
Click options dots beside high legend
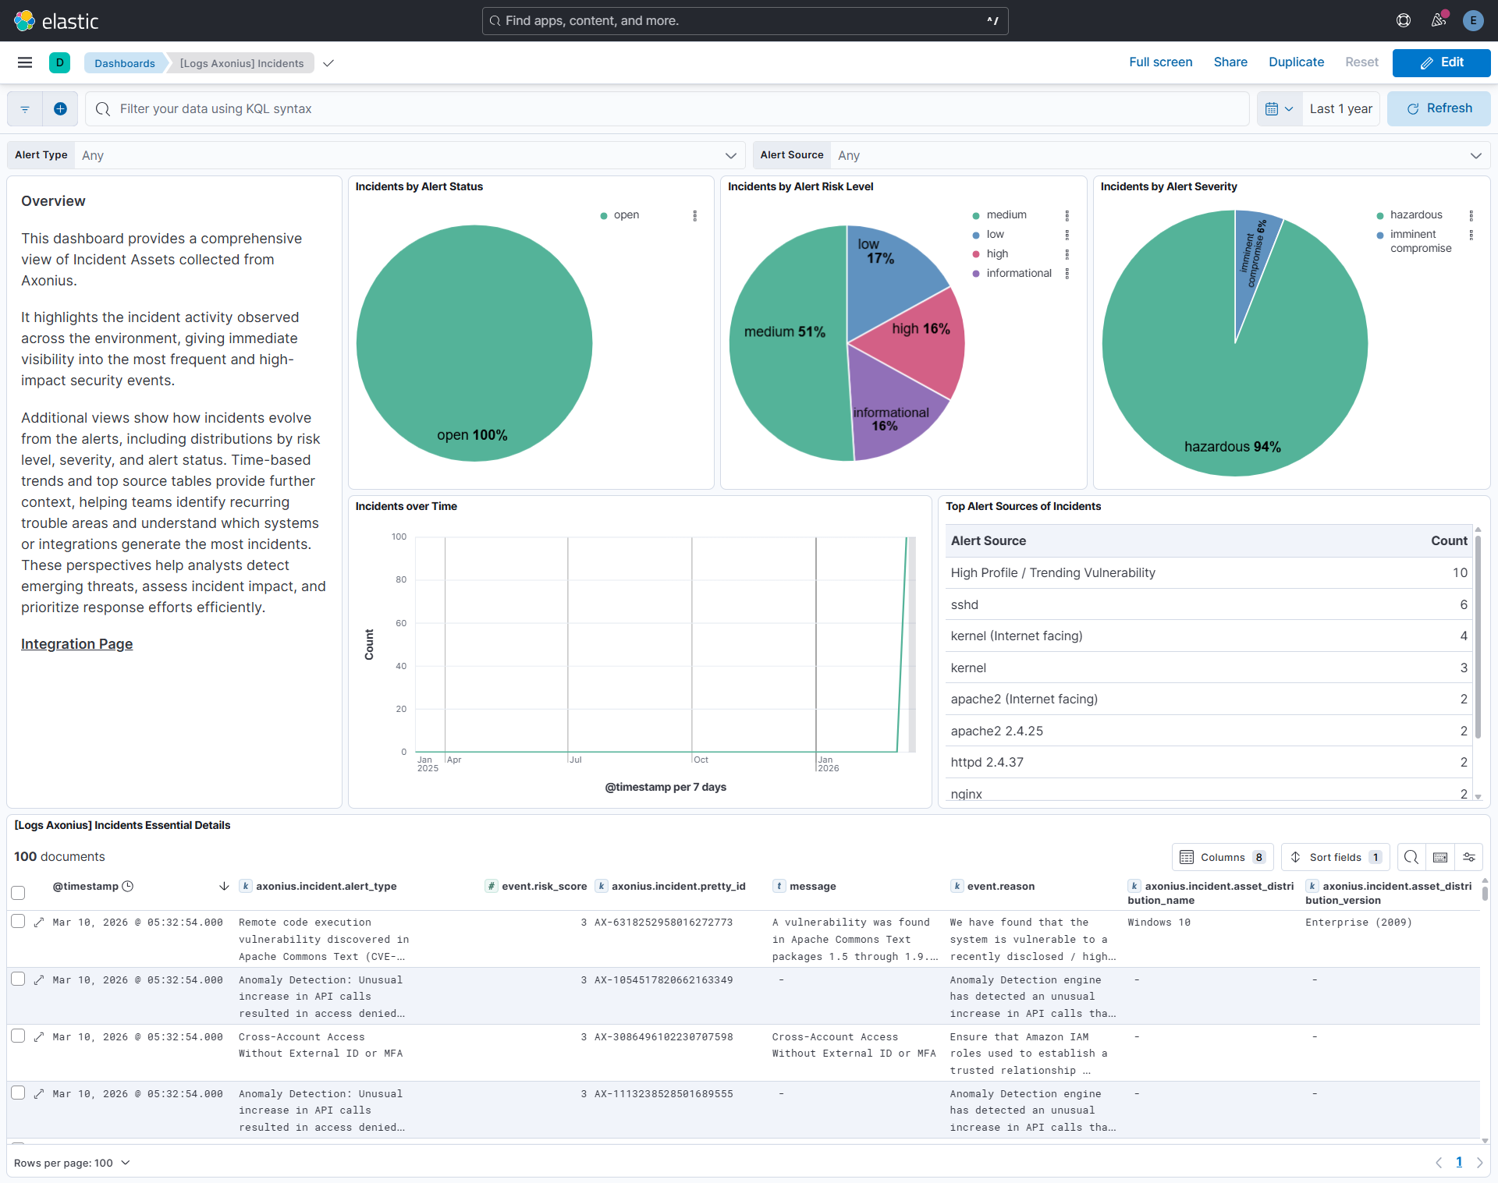(1067, 254)
